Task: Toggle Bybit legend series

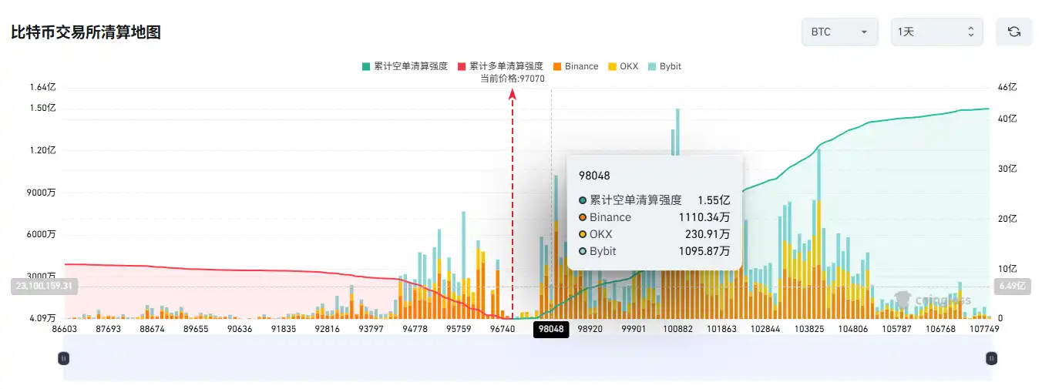Action: [664, 66]
